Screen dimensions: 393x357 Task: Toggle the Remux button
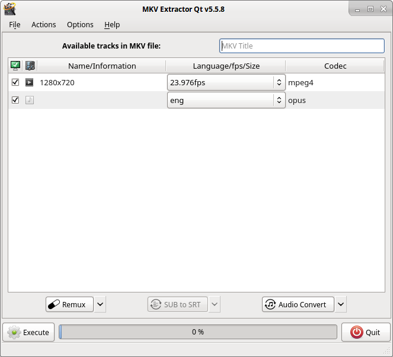(69, 304)
